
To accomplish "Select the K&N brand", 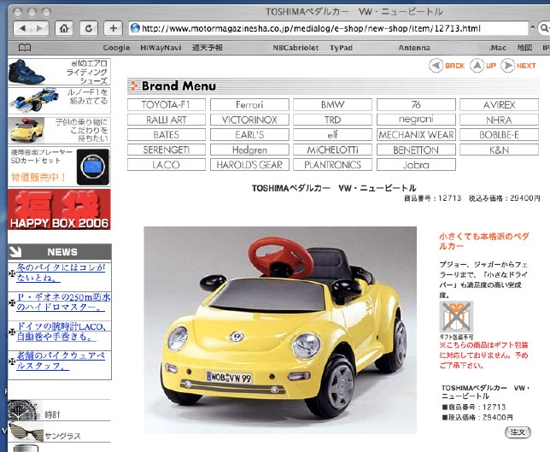I will [x=499, y=150].
